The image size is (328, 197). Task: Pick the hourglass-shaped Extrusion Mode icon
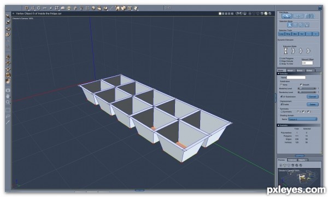(x=285, y=51)
